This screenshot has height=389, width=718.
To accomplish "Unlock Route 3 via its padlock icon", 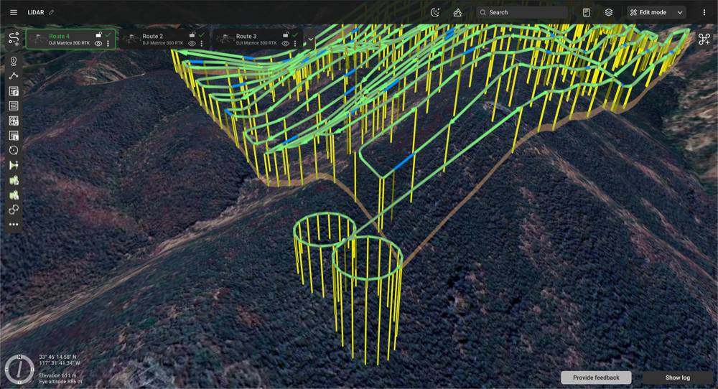I will click(286, 34).
